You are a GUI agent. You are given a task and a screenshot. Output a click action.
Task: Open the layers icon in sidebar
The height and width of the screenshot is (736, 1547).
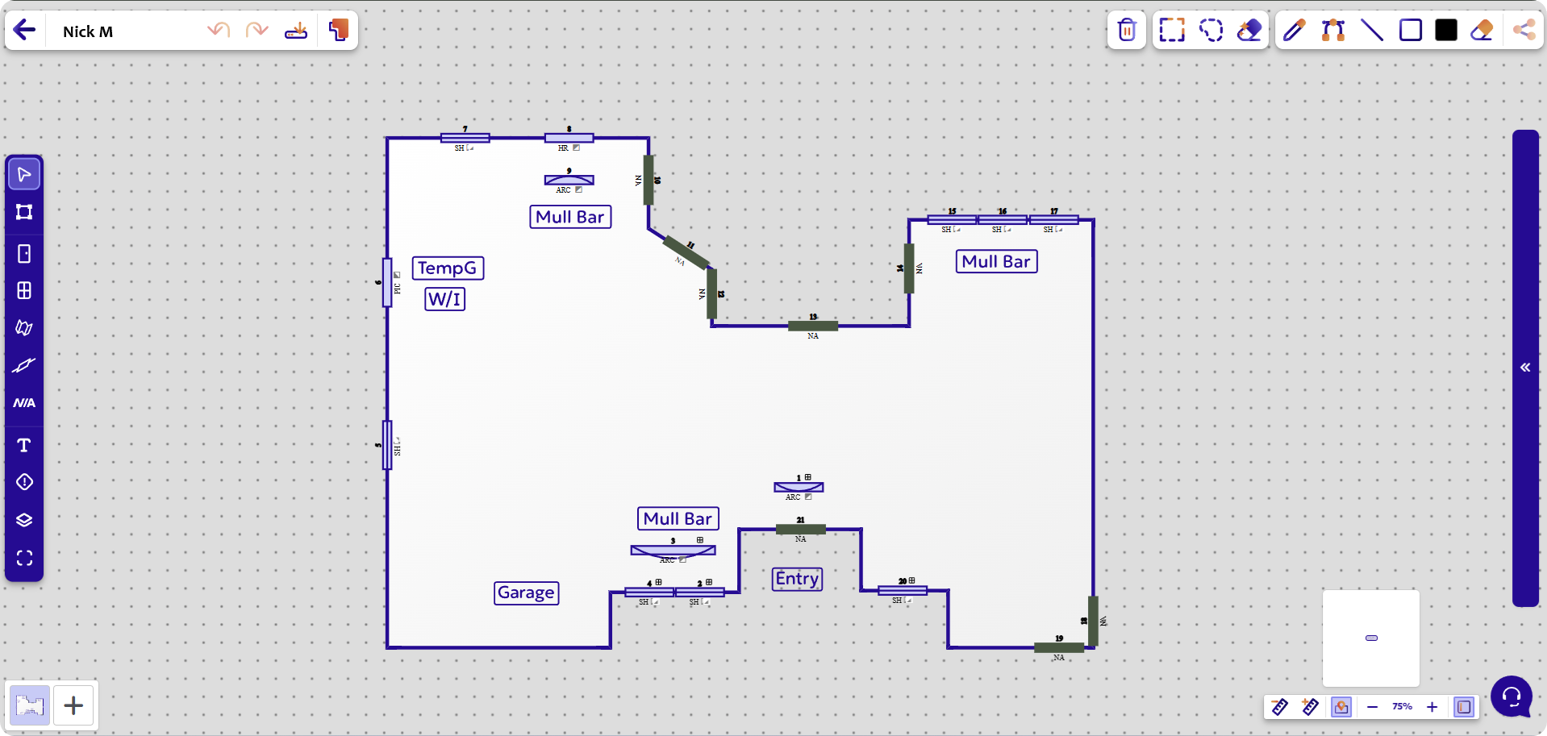[x=24, y=520]
